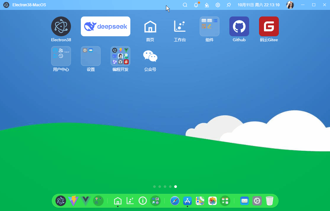330x211 pixels.
Task: Open the deepseek tile
Action: pyautogui.click(x=106, y=26)
